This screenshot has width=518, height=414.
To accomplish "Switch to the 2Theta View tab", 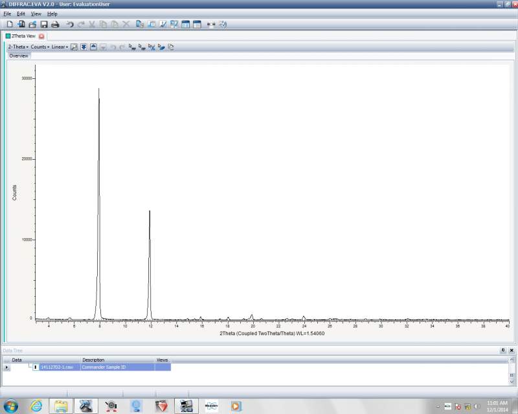I will [x=23, y=36].
